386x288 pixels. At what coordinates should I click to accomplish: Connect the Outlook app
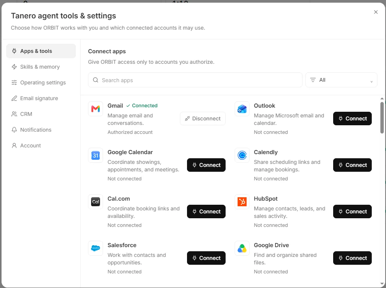352,118
